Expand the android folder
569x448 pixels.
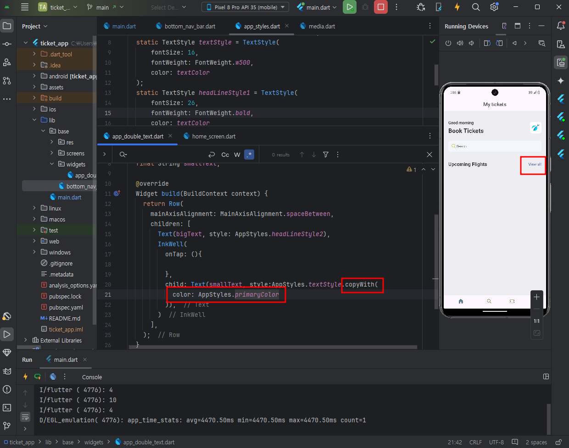[x=34, y=76]
